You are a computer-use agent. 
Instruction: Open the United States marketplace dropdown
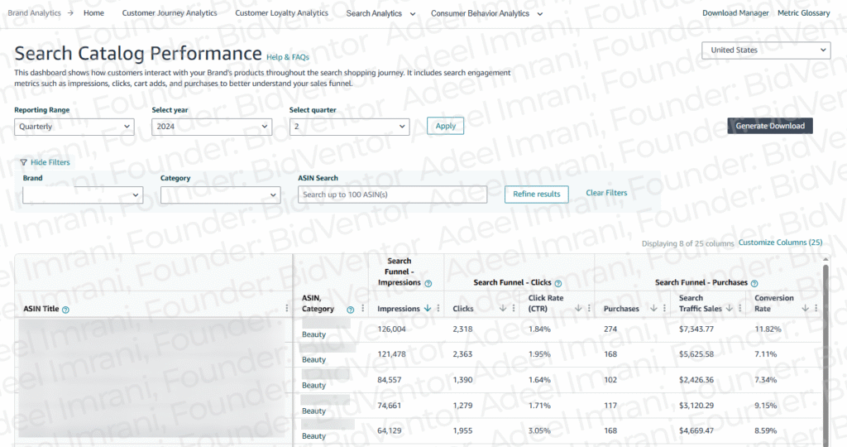click(766, 50)
